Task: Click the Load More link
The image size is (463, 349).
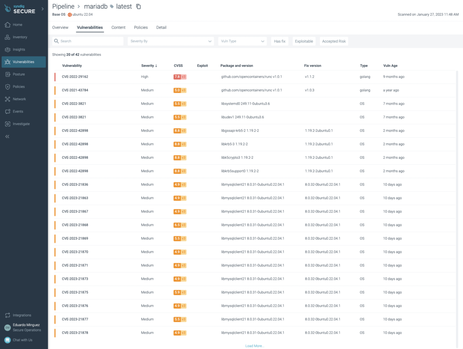Action: coord(254,346)
